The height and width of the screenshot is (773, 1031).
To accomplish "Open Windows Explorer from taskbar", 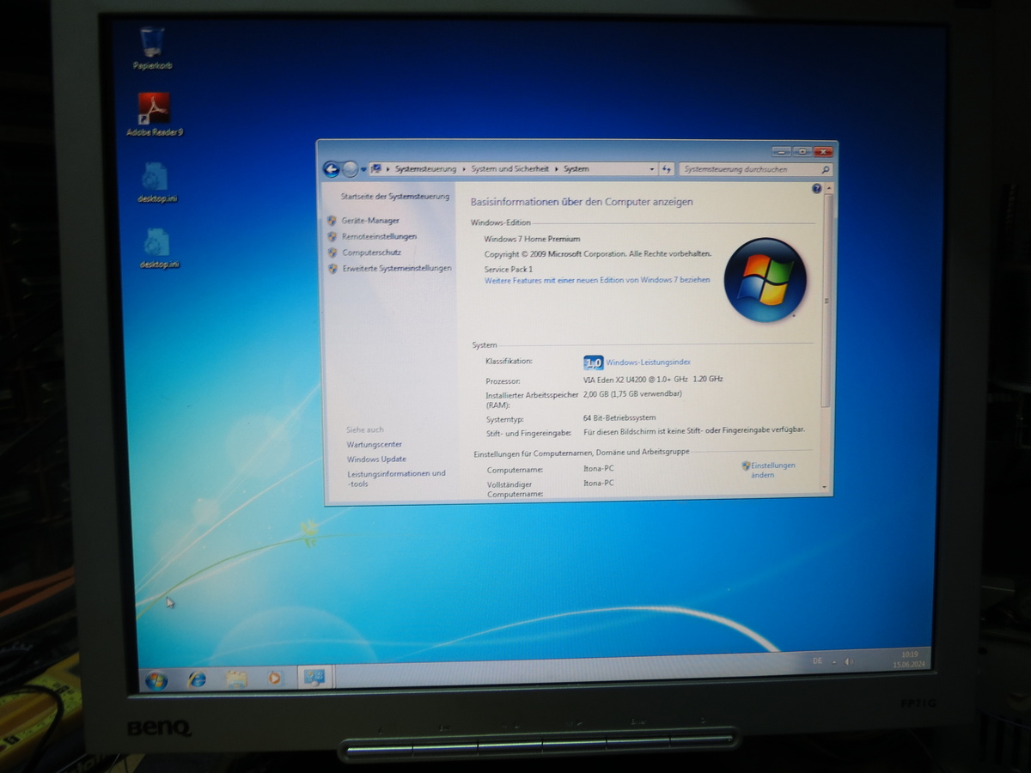I will click(x=236, y=679).
